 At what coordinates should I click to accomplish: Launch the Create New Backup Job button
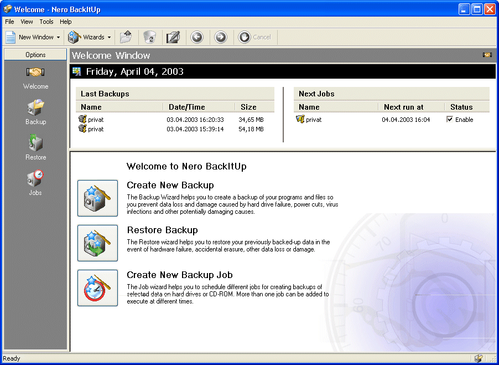click(98, 288)
